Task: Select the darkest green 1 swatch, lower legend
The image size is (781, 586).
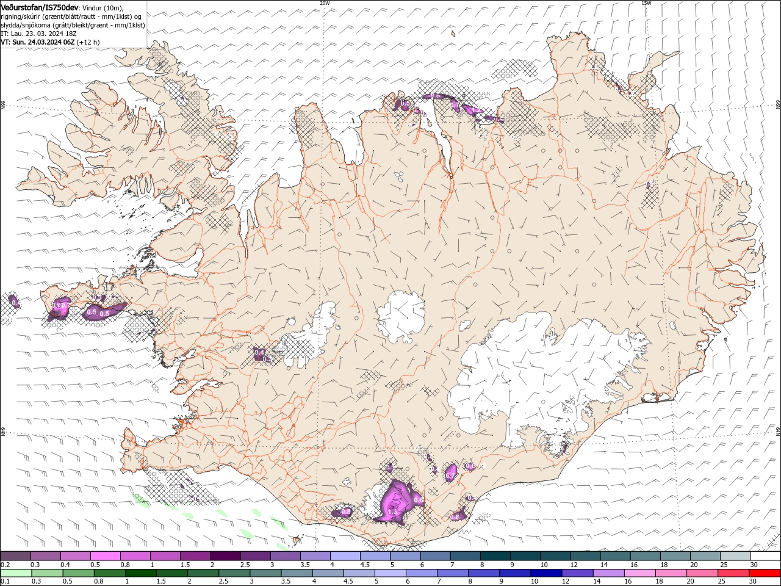Action: pos(141,573)
